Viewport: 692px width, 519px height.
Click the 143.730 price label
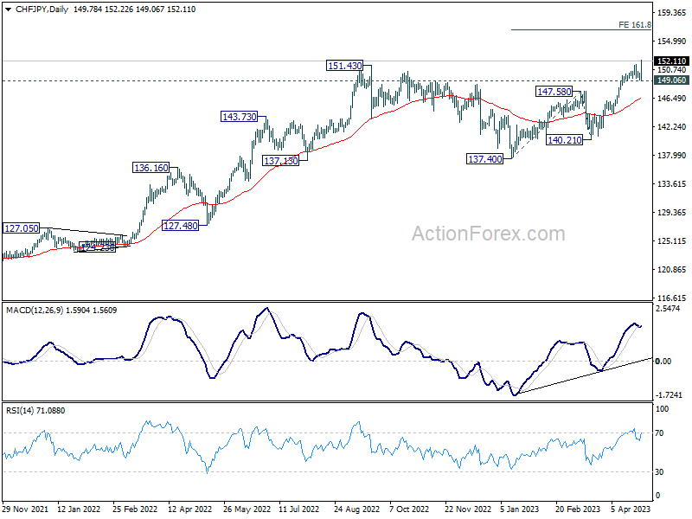240,117
